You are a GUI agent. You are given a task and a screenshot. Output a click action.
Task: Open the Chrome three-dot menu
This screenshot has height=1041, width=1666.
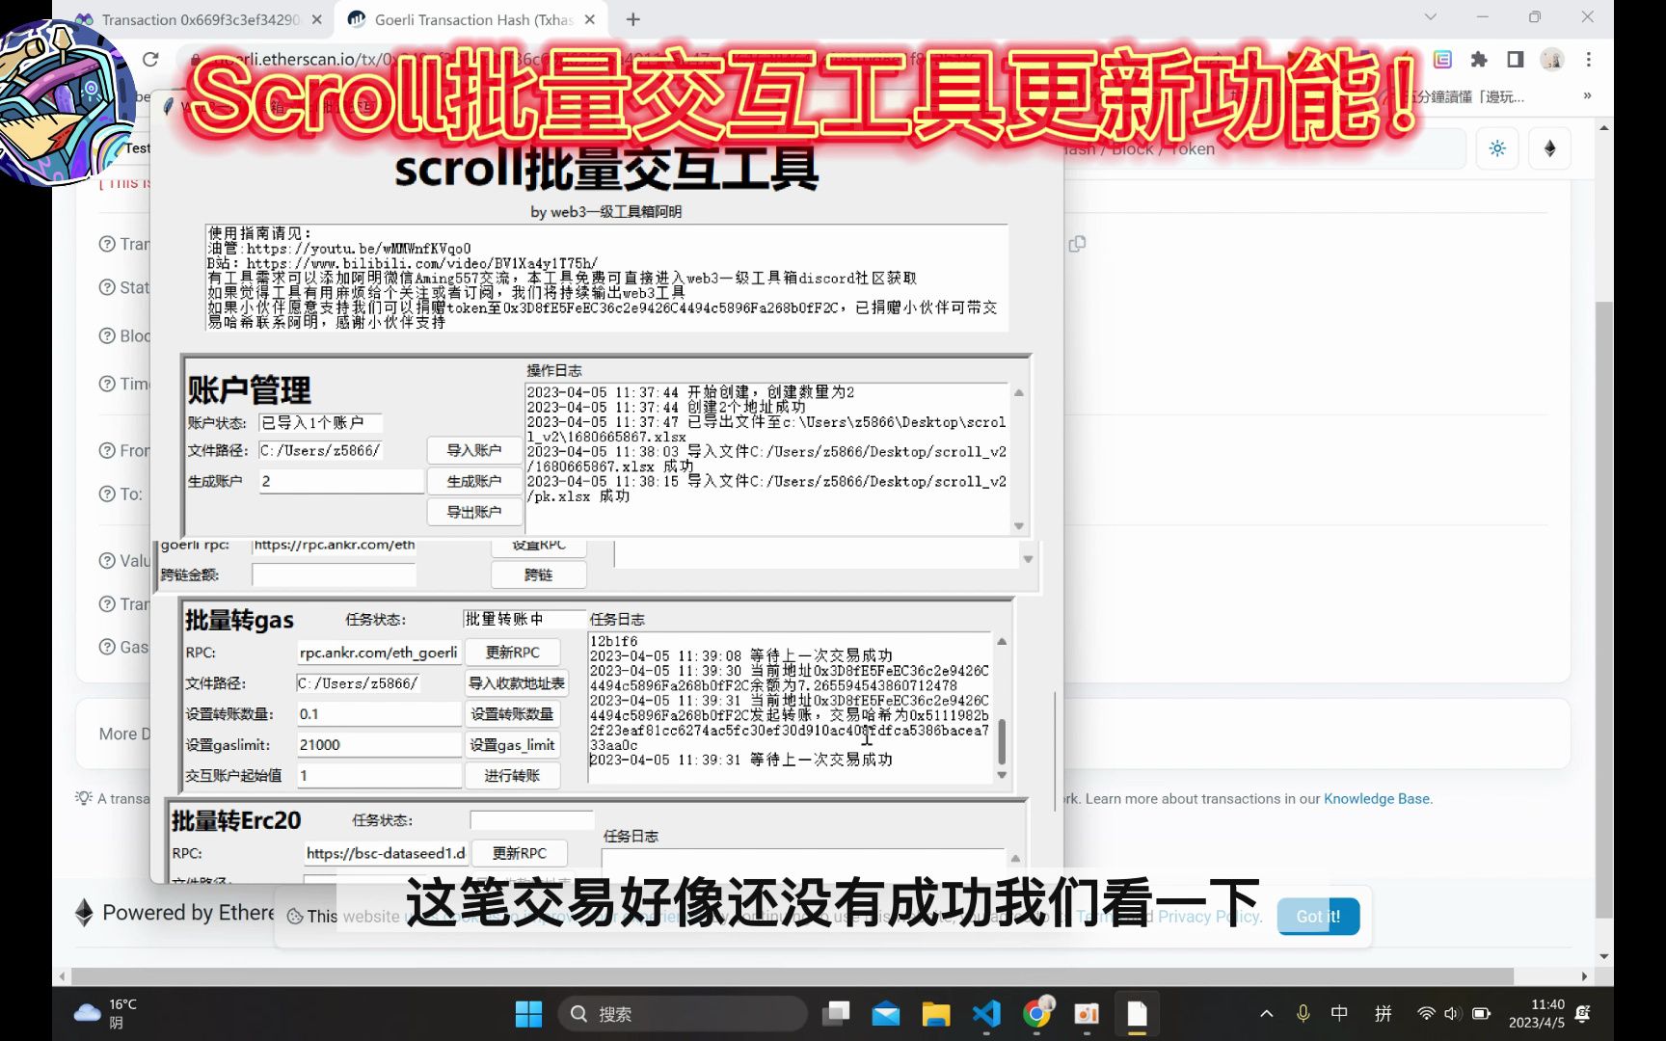[1590, 59]
